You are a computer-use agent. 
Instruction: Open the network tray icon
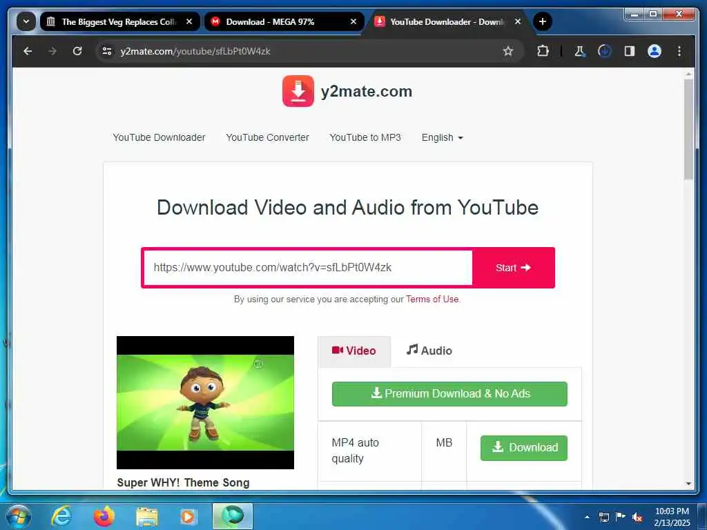pos(603,517)
